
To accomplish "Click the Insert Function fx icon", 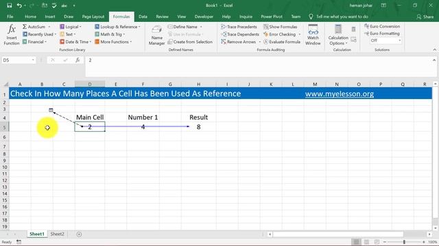I will (12, 35).
